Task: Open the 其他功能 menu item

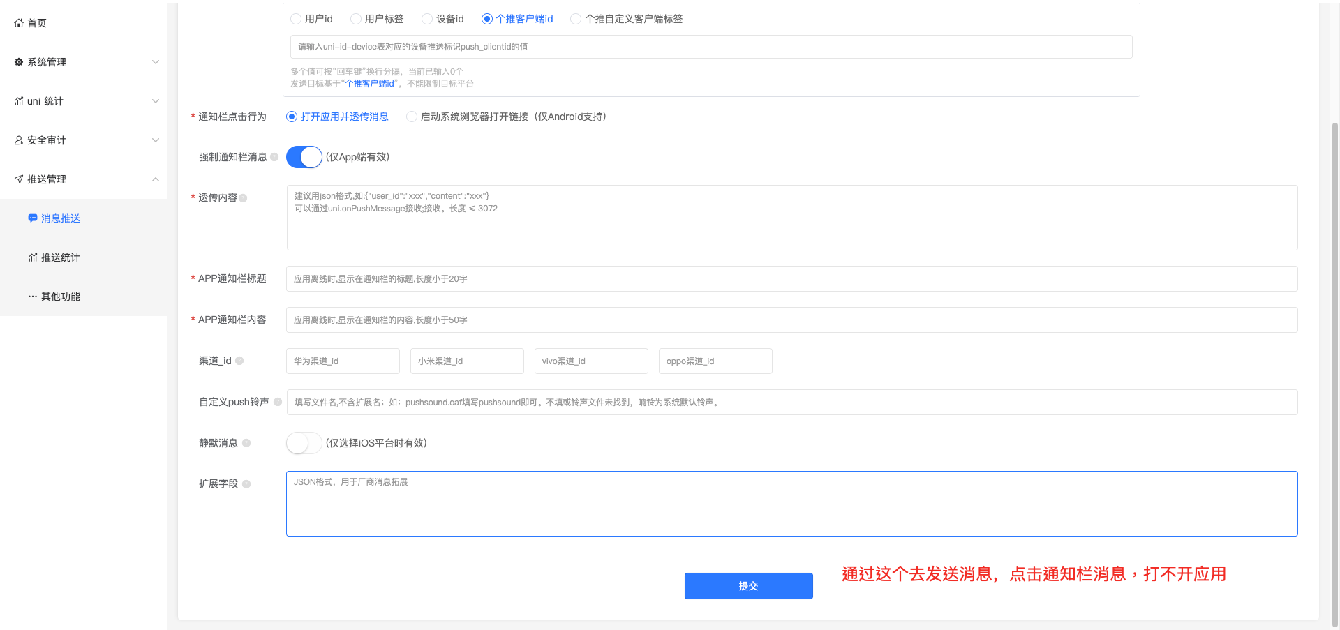Action: [60, 297]
